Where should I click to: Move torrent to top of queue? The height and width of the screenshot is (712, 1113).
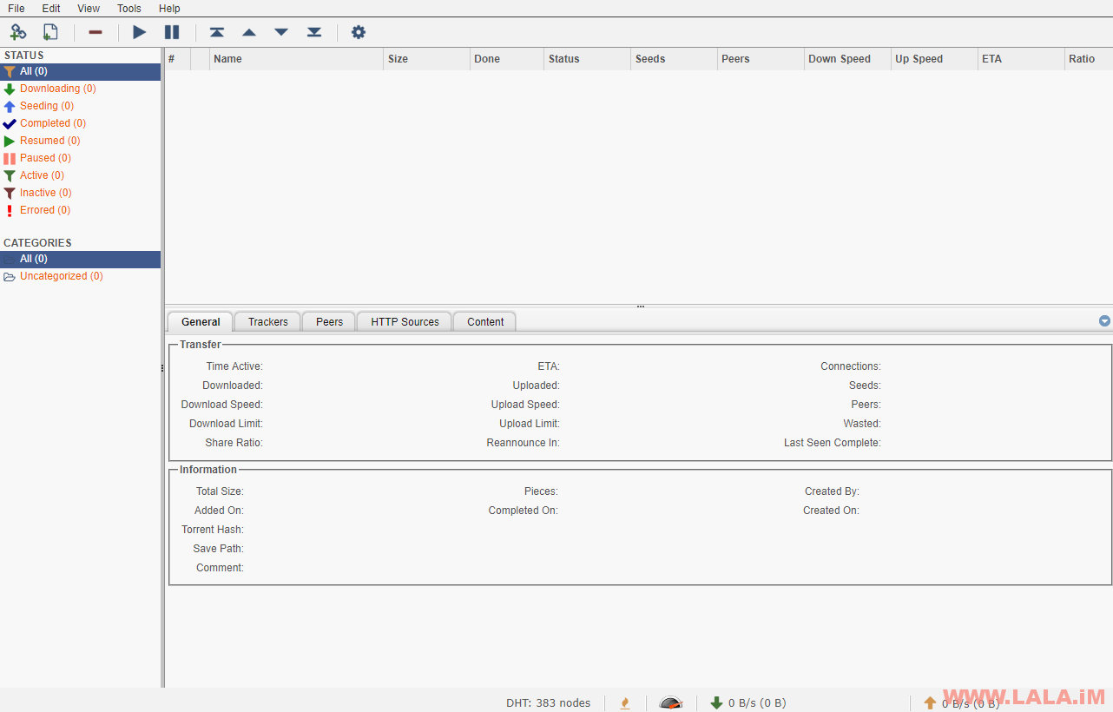pos(217,32)
